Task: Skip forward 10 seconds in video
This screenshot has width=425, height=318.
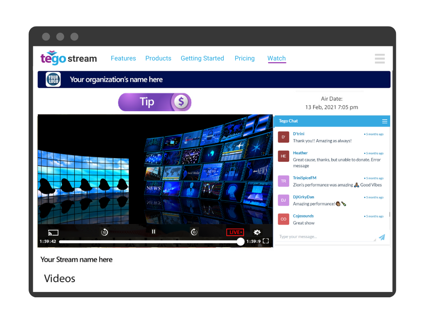Action: pos(194,232)
